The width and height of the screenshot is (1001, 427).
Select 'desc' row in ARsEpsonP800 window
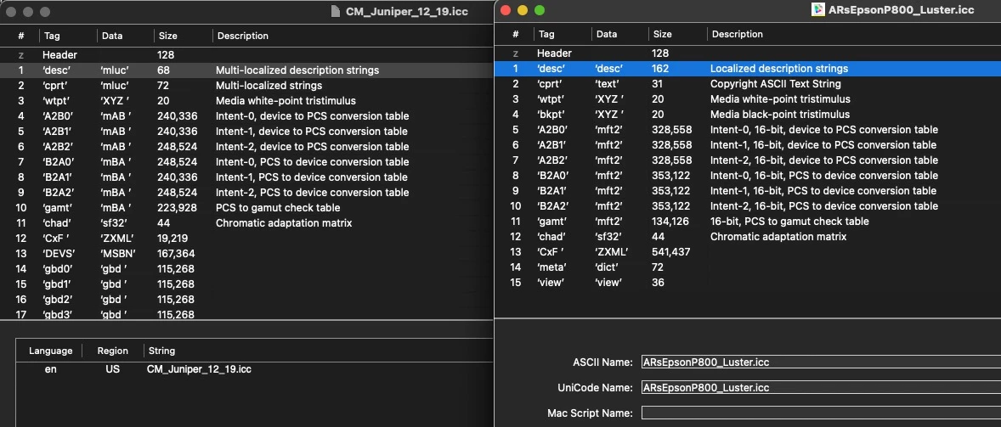click(x=748, y=68)
